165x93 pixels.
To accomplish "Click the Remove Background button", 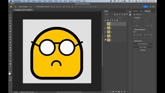I will 143,44.
